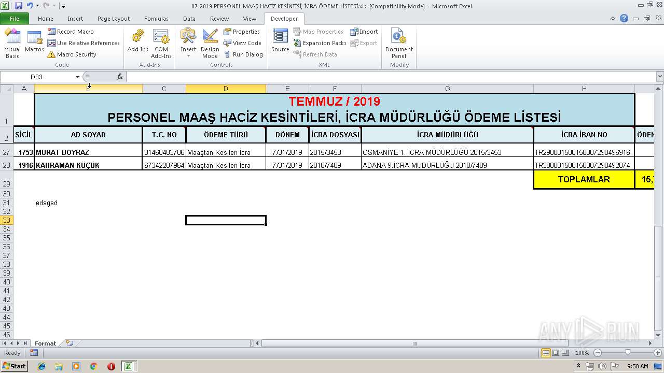Viewport: 664px width, 373px height.
Task: Click Import XML data
Action: tap(364, 32)
